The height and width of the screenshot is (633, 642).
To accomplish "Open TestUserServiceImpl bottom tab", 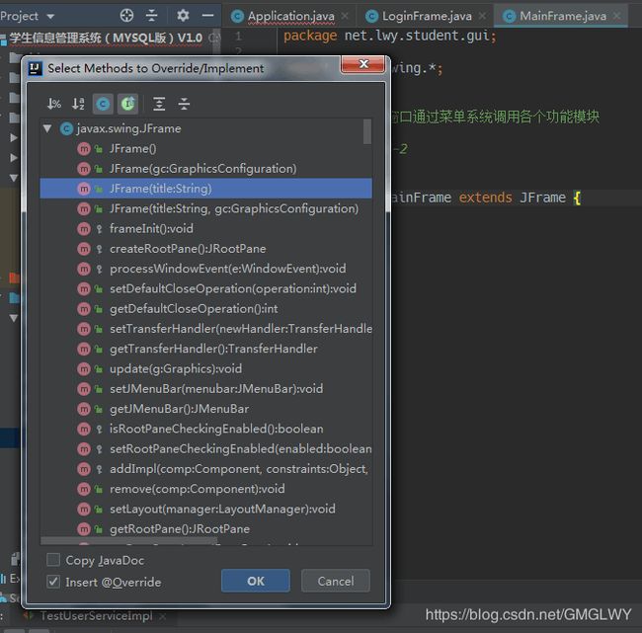I will (x=96, y=616).
